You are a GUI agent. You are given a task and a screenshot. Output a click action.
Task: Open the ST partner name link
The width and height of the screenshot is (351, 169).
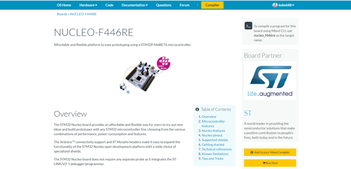tap(248, 113)
